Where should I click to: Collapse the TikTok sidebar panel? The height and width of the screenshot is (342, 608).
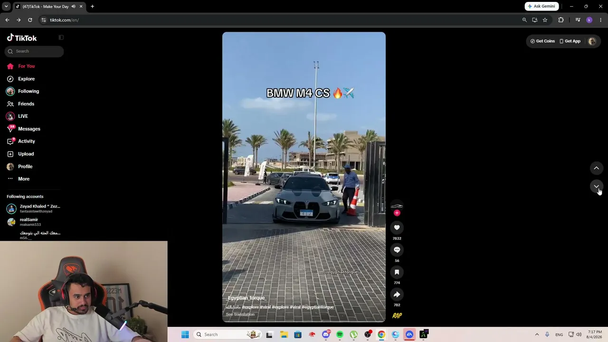(x=61, y=38)
